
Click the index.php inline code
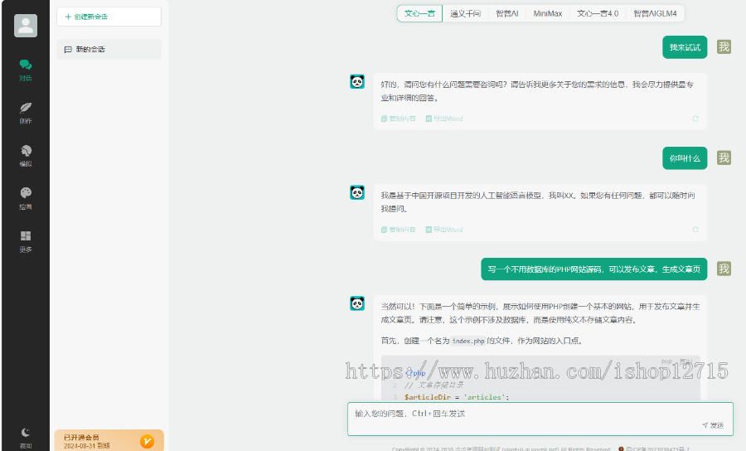pos(468,341)
